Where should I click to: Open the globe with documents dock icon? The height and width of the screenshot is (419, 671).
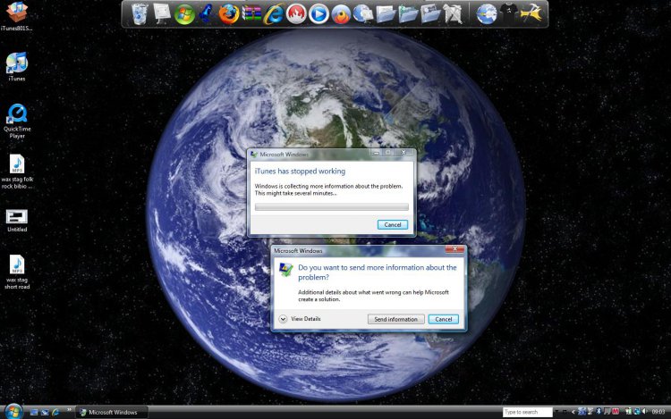tap(363, 14)
